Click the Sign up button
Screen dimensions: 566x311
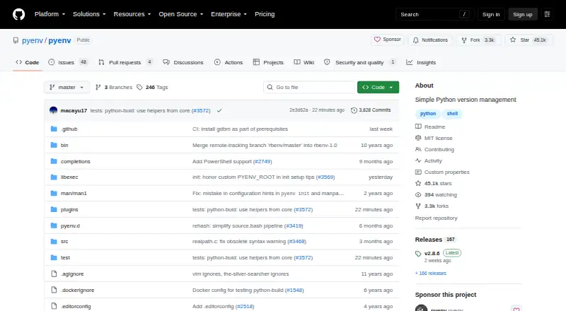pyautogui.click(x=523, y=14)
